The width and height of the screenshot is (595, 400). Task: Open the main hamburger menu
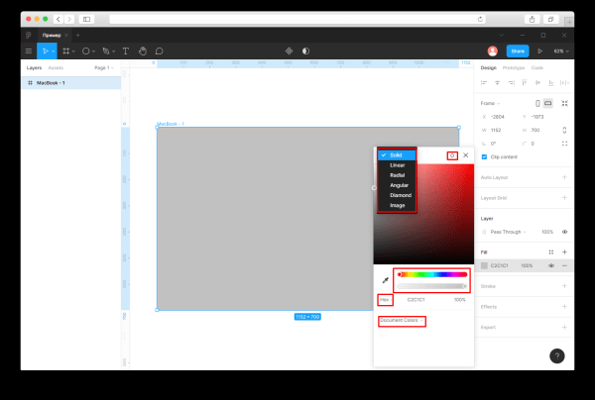[x=29, y=50]
